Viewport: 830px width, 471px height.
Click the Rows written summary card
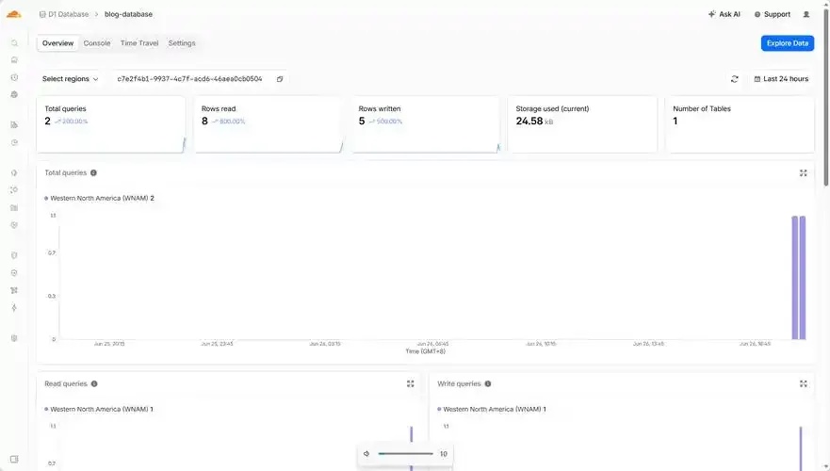[426, 124]
